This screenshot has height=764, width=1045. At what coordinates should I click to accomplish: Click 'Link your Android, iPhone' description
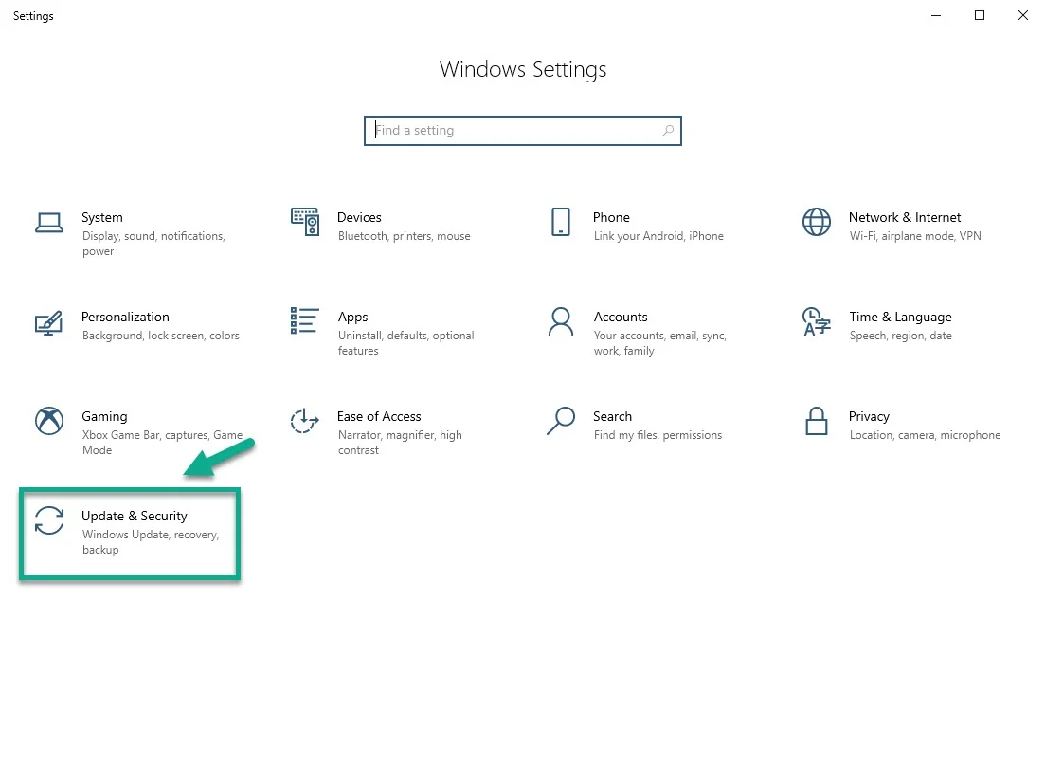click(658, 236)
